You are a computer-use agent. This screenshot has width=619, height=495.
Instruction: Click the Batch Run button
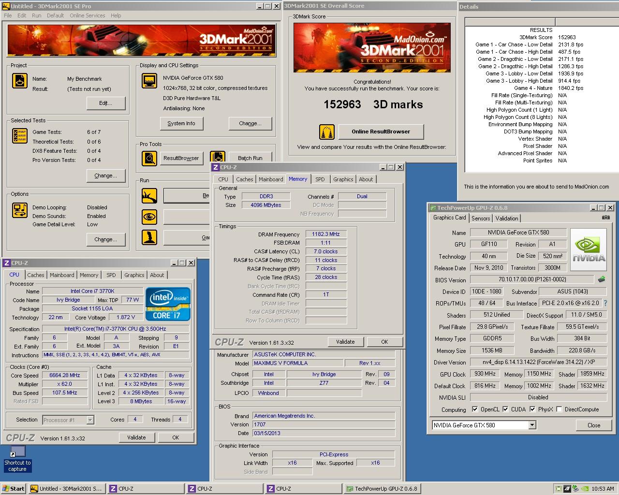pos(250,158)
